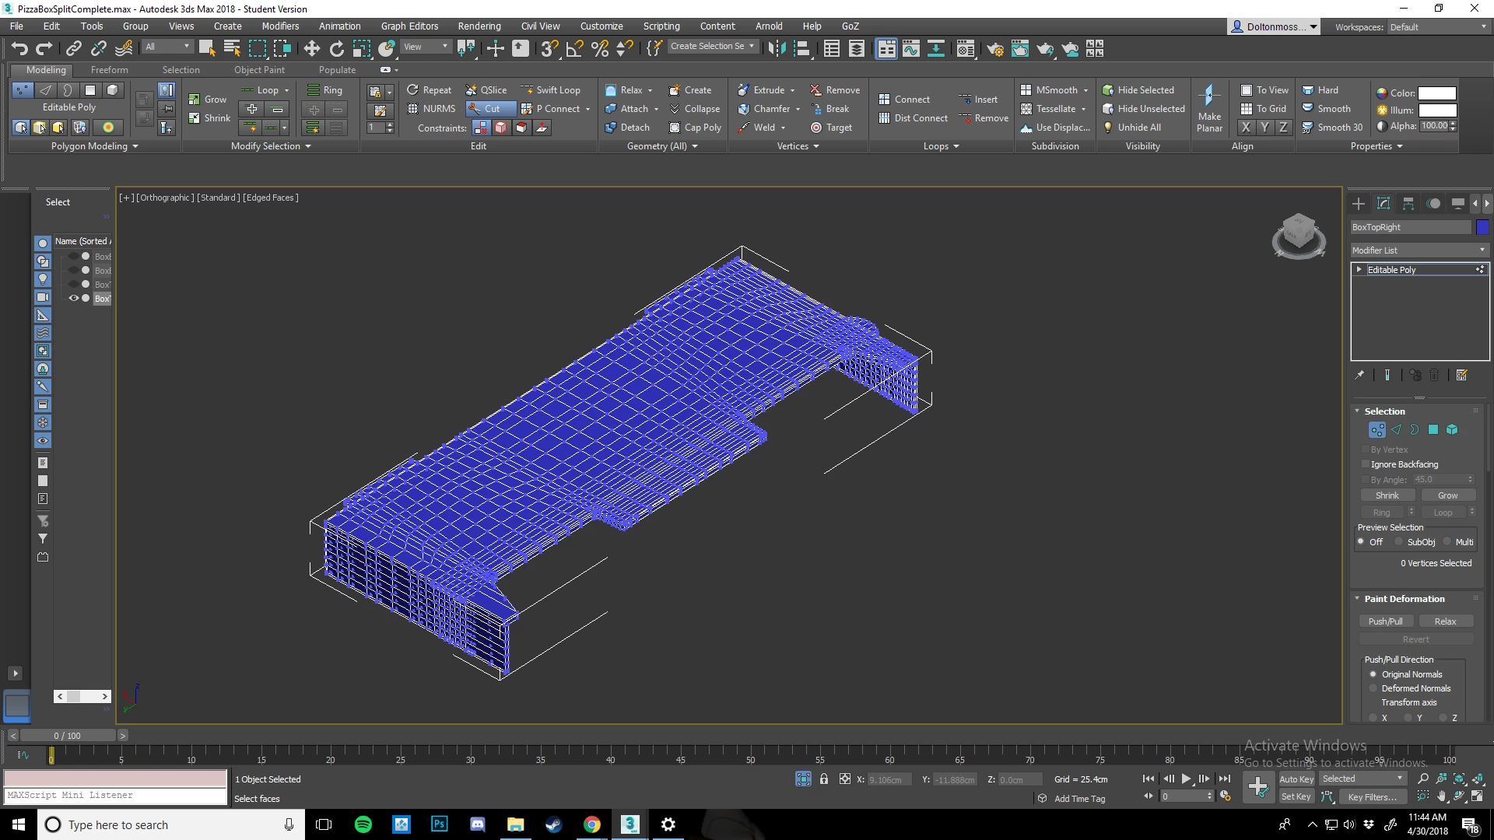Viewport: 1494px width, 840px height.
Task: Play the animation
Action: pyautogui.click(x=1186, y=779)
